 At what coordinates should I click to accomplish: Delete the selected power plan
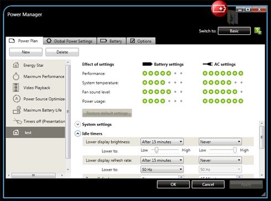tap(62, 52)
